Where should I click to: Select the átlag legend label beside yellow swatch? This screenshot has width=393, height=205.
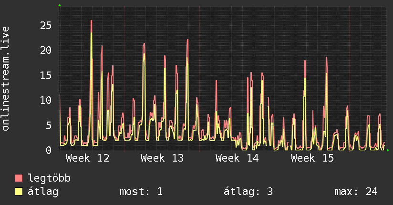43,192
